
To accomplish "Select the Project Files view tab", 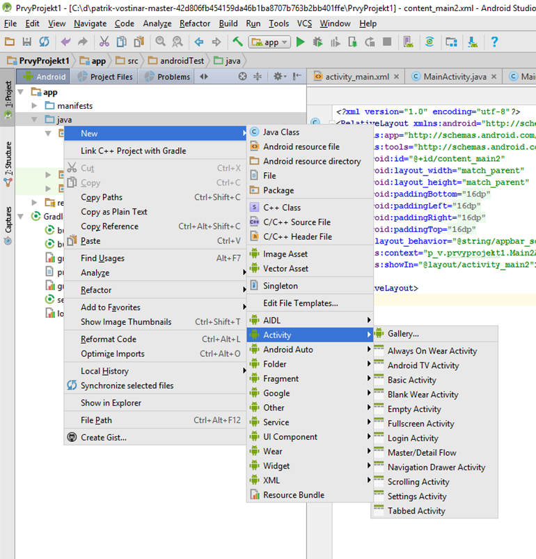I will point(105,77).
